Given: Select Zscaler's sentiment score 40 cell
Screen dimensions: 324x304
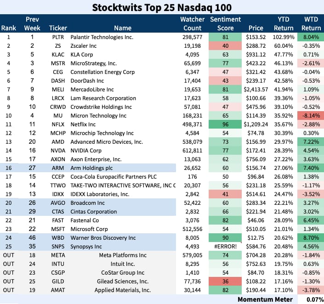Looking at the screenshot, I should [x=225, y=46].
